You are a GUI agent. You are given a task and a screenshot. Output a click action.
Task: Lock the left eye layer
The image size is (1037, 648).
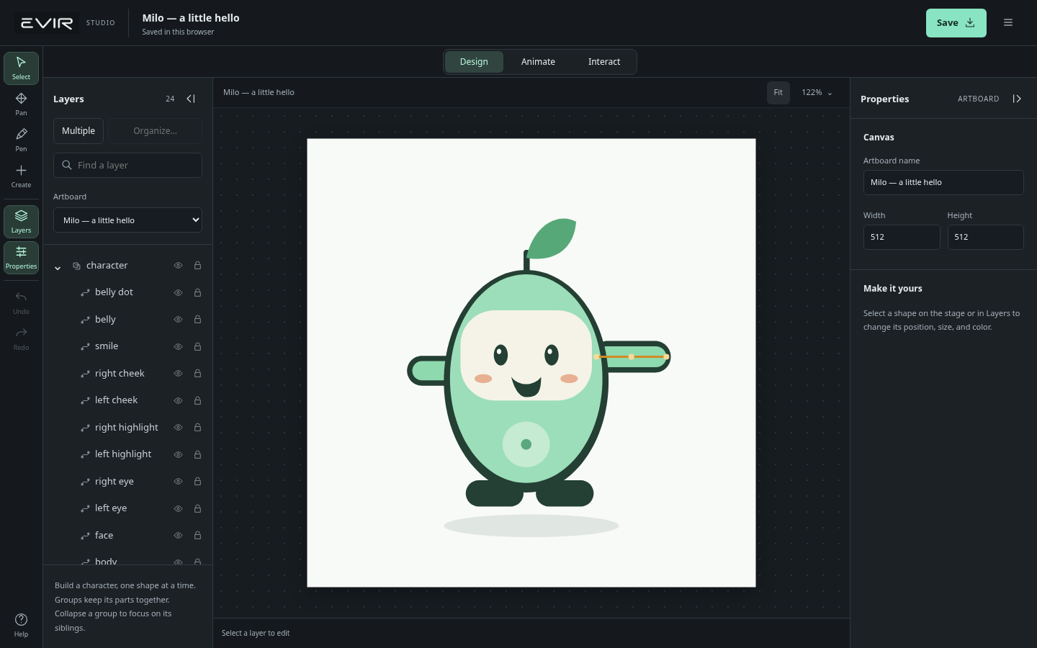(x=197, y=508)
